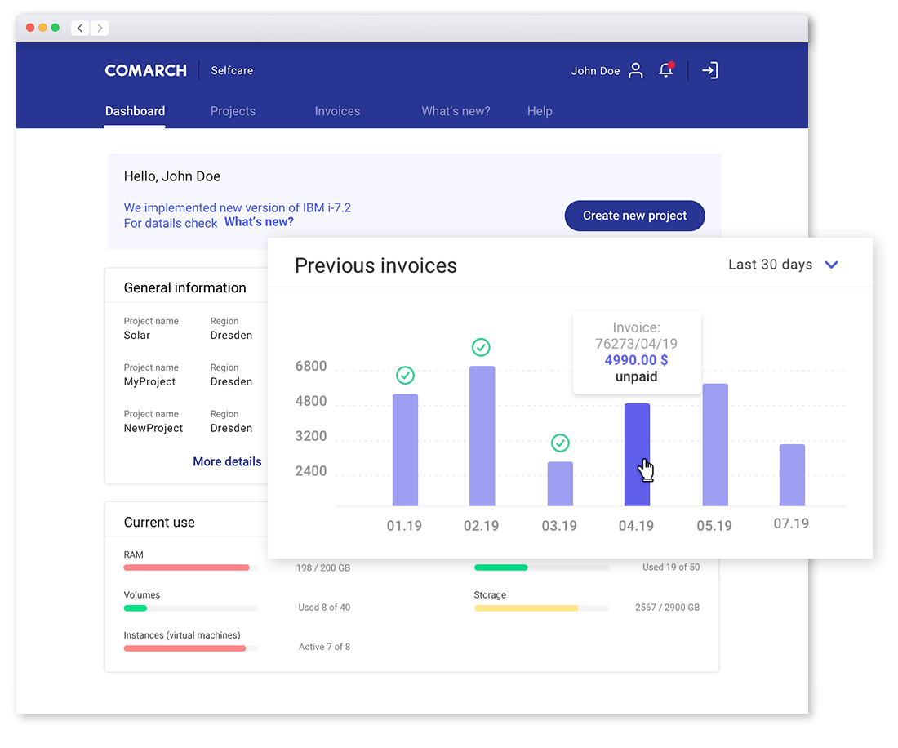Switch to the Invoices tab
898x748 pixels.
[337, 111]
